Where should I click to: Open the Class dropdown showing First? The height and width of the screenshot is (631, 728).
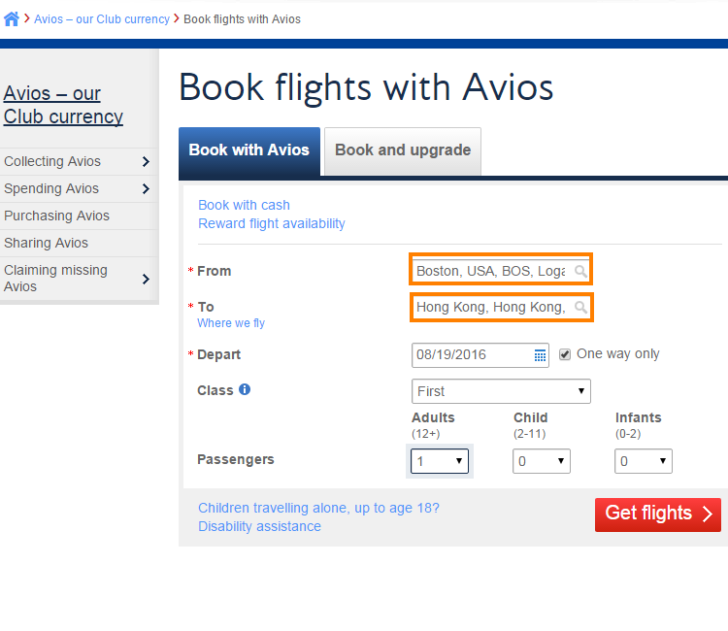click(501, 391)
